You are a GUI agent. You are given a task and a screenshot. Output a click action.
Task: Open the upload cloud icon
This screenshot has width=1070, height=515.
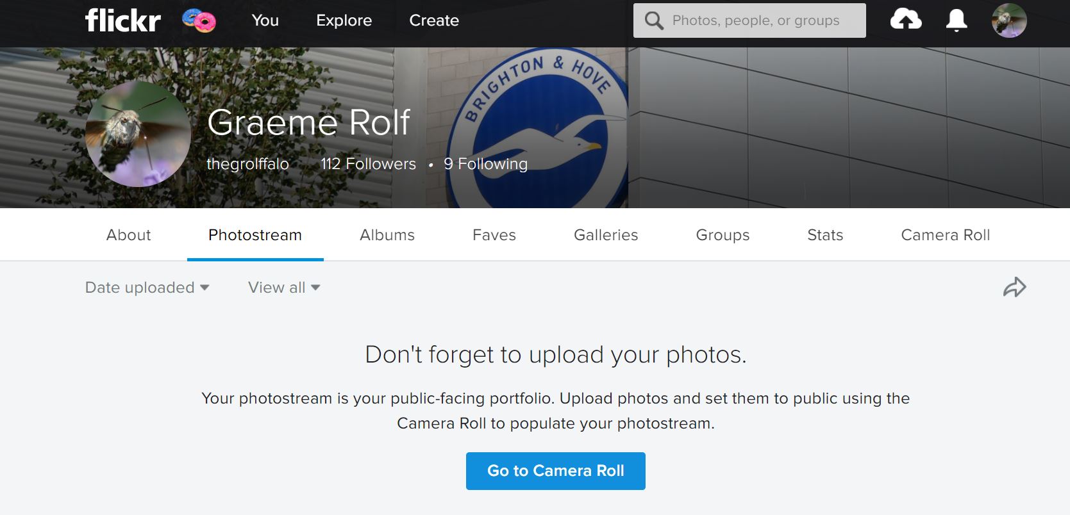click(906, 20)
